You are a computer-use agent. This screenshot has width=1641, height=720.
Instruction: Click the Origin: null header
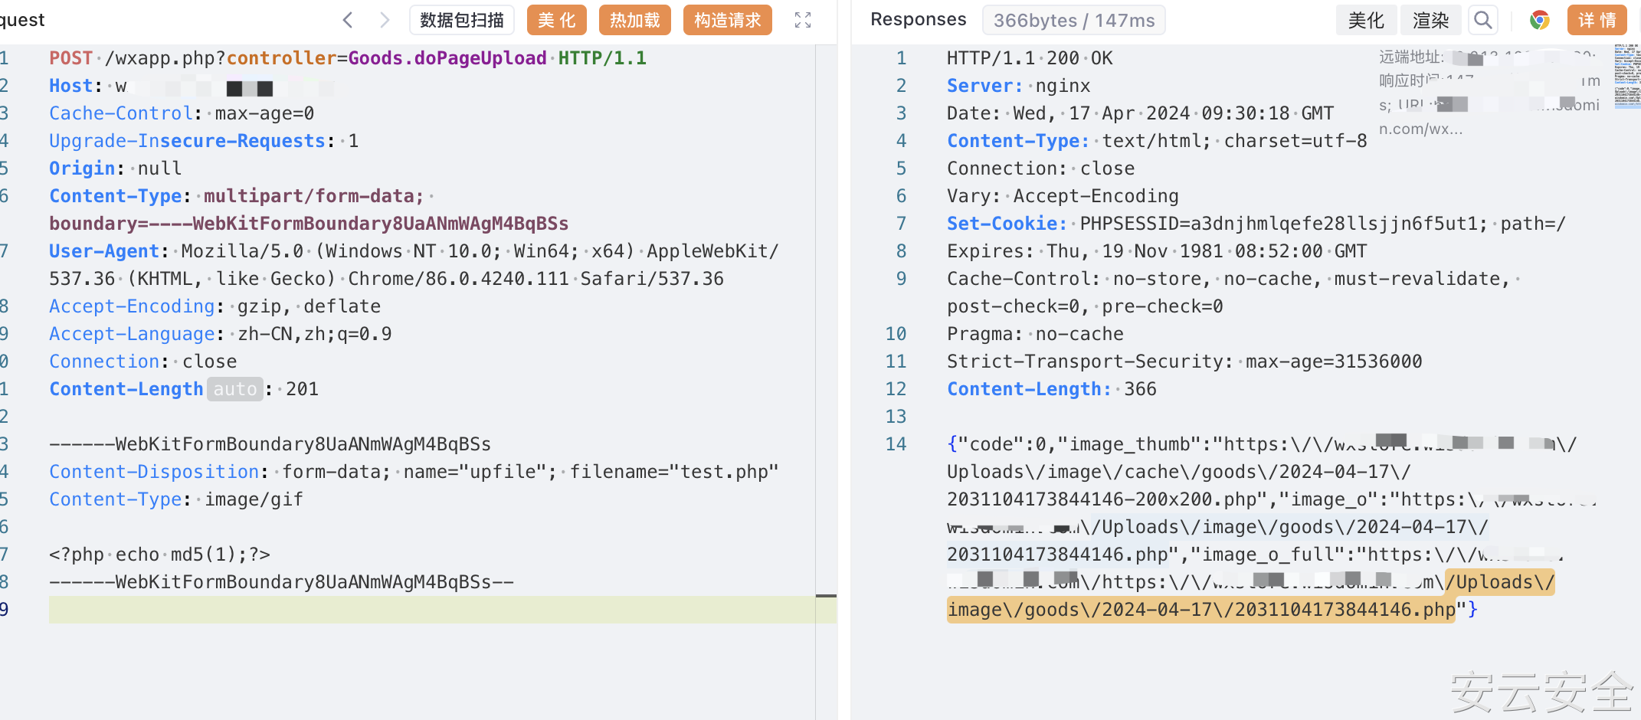116,169
